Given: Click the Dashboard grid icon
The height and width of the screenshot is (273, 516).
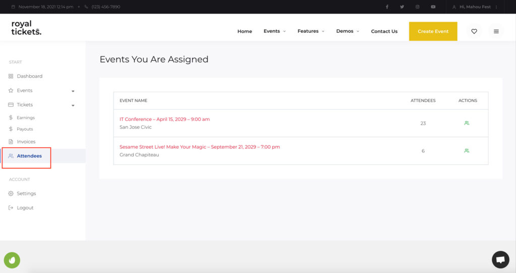Looking at the screenshot, I should pyautogui.click(x=11, y=76).
